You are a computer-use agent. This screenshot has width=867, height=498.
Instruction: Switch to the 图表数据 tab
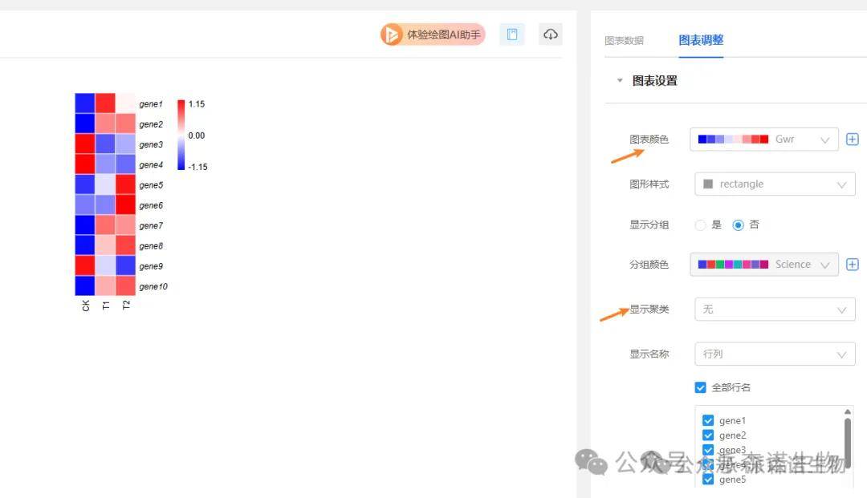click(x=624, y=40)
